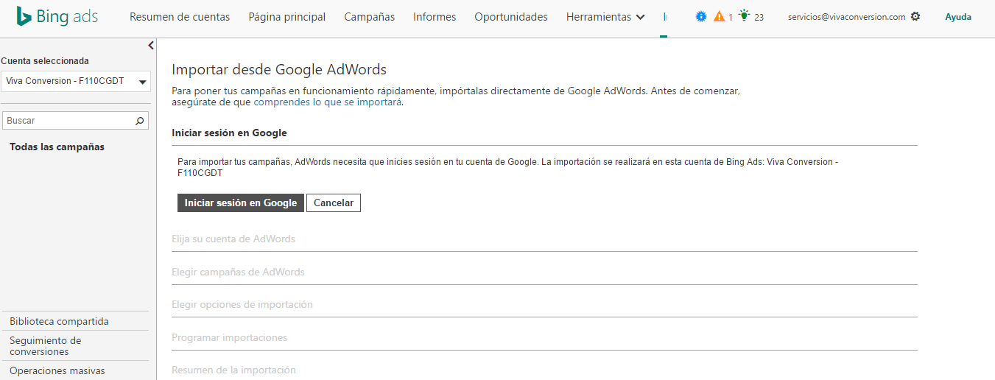The height and width of the screenshot is (380, 995).
Task: Expand the Herramientas menu
Action: click(x=605, y=17)
